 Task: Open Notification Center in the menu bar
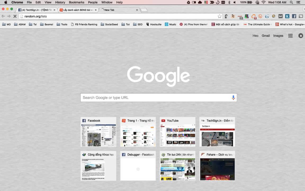click(298, 2)
